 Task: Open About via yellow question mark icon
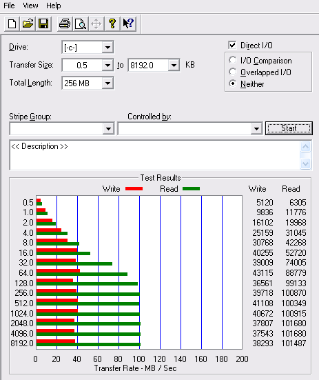[x=112, y=23]
